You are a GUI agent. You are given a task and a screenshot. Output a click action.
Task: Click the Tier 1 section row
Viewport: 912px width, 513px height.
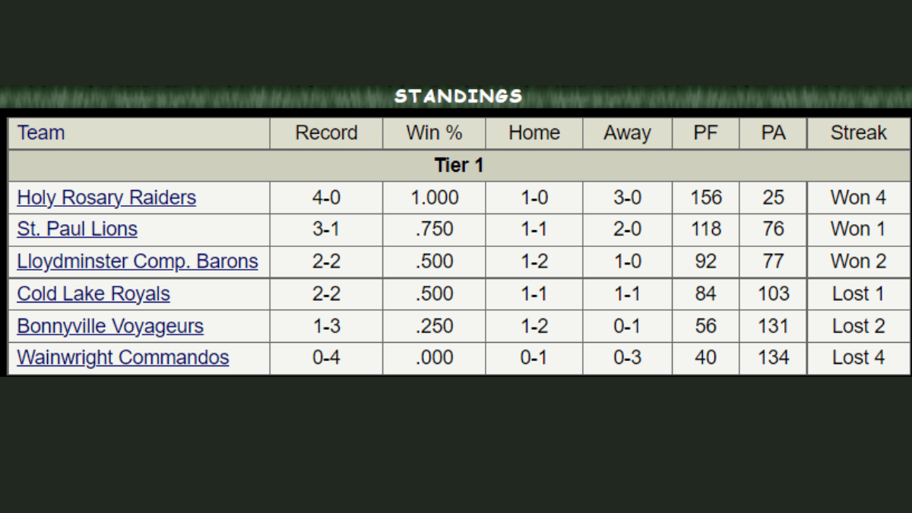click(x=459, y=165)
